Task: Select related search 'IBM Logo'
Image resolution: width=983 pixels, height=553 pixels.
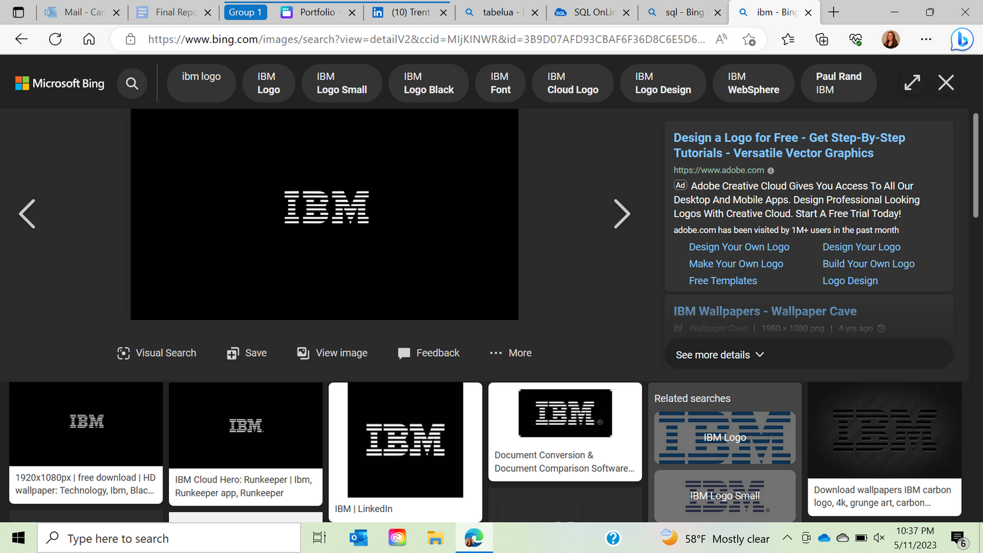Action: (725, 438)
